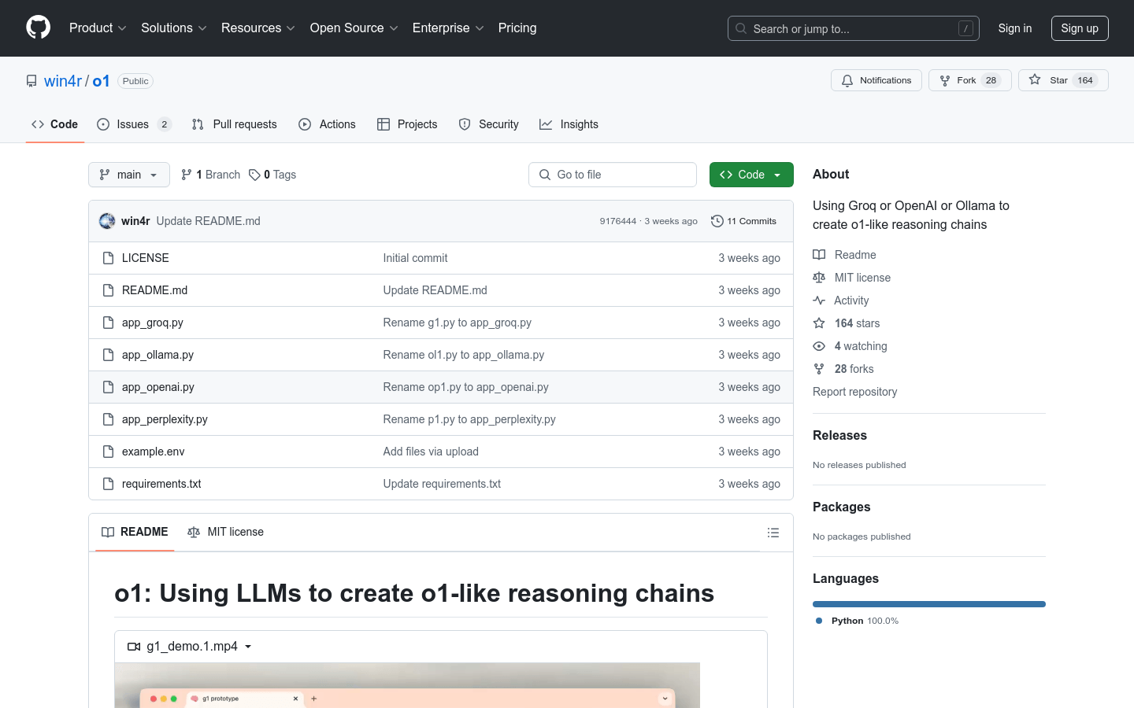Click the star icon in Star button

(1035, 80)
